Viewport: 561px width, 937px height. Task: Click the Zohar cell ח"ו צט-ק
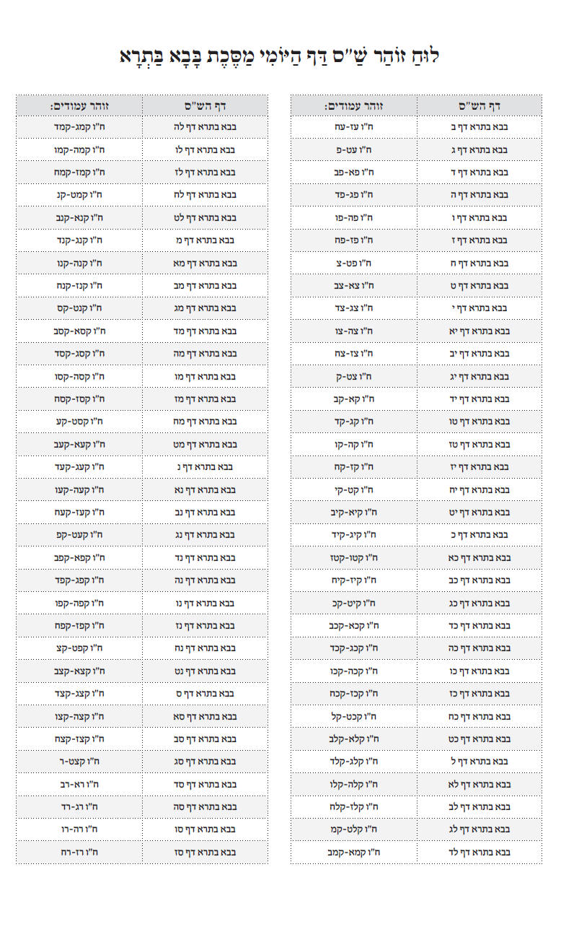[x=354, y=376]
